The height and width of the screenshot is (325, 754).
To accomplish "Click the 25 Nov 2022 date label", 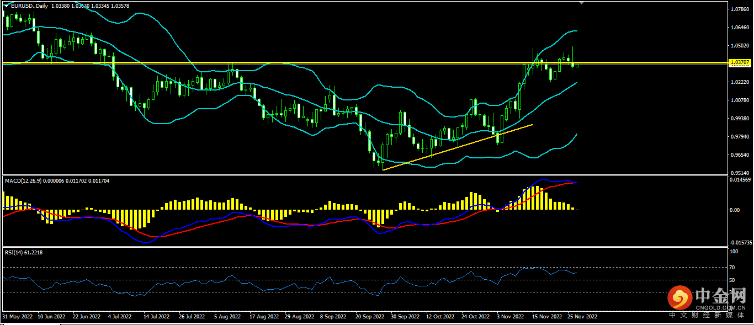I will [582, 317].
